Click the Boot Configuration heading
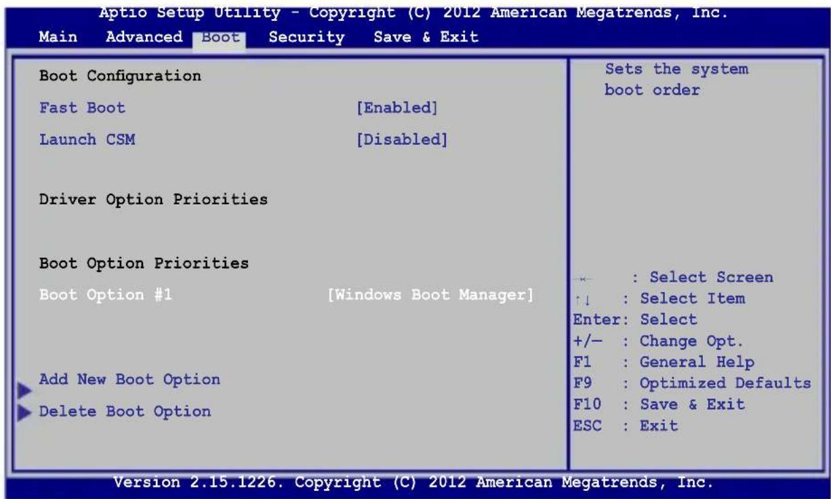The height and width of the screenshot is (499, 831). 120,77
